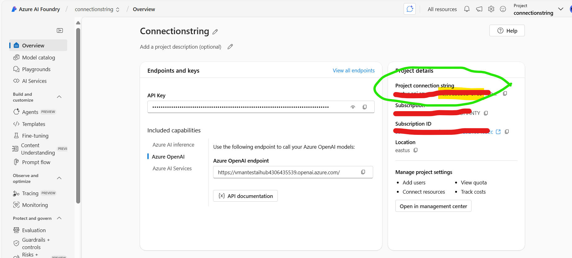The width and height of the screenshot is (572, 258).
Task: Copy the subscription name
Action: click(x=486, y=113)
